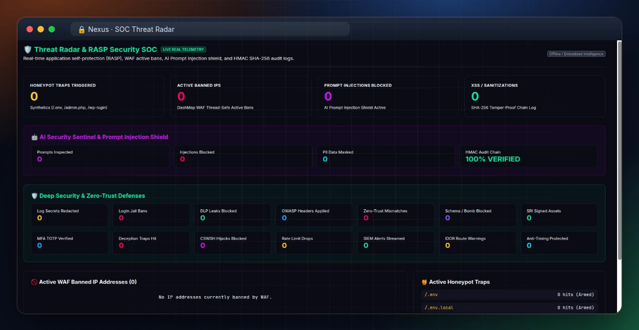
Task: Click the Anti-Timing Protected tile
Action: click(x=559, y=243)
